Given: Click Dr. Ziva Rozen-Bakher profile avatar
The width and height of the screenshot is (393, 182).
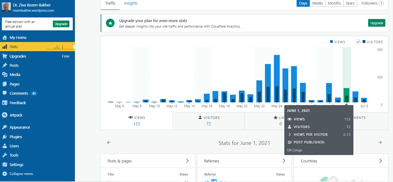Looking at the screenshot, I should coord(6,7).
